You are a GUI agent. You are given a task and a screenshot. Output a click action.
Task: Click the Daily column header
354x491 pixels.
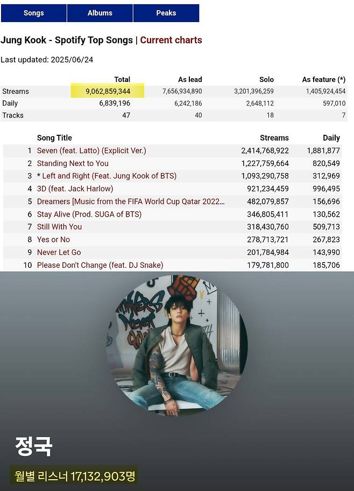point(331,138)
